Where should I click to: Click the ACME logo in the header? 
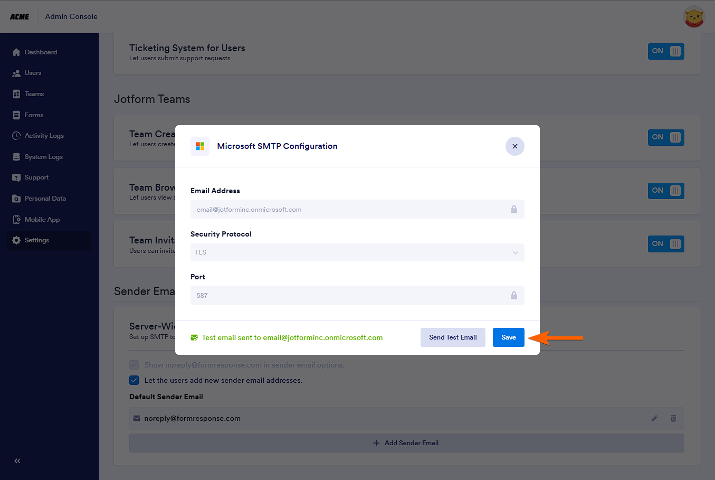20,16
